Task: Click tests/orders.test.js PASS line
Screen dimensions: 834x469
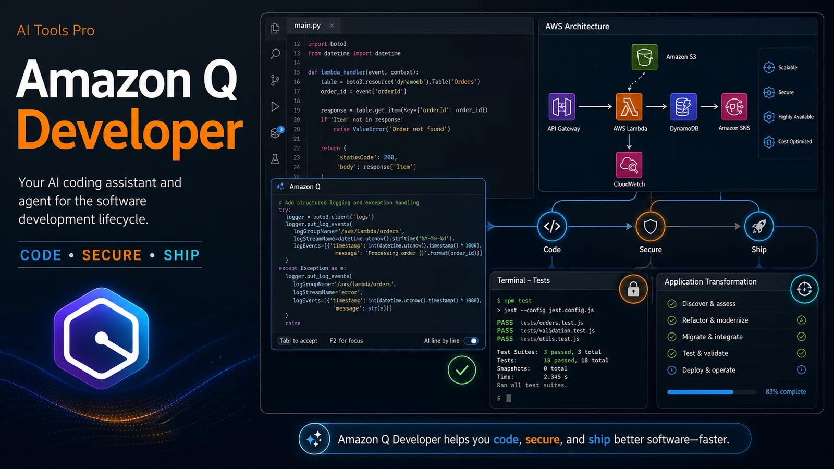Action: (x=540, y=323)
